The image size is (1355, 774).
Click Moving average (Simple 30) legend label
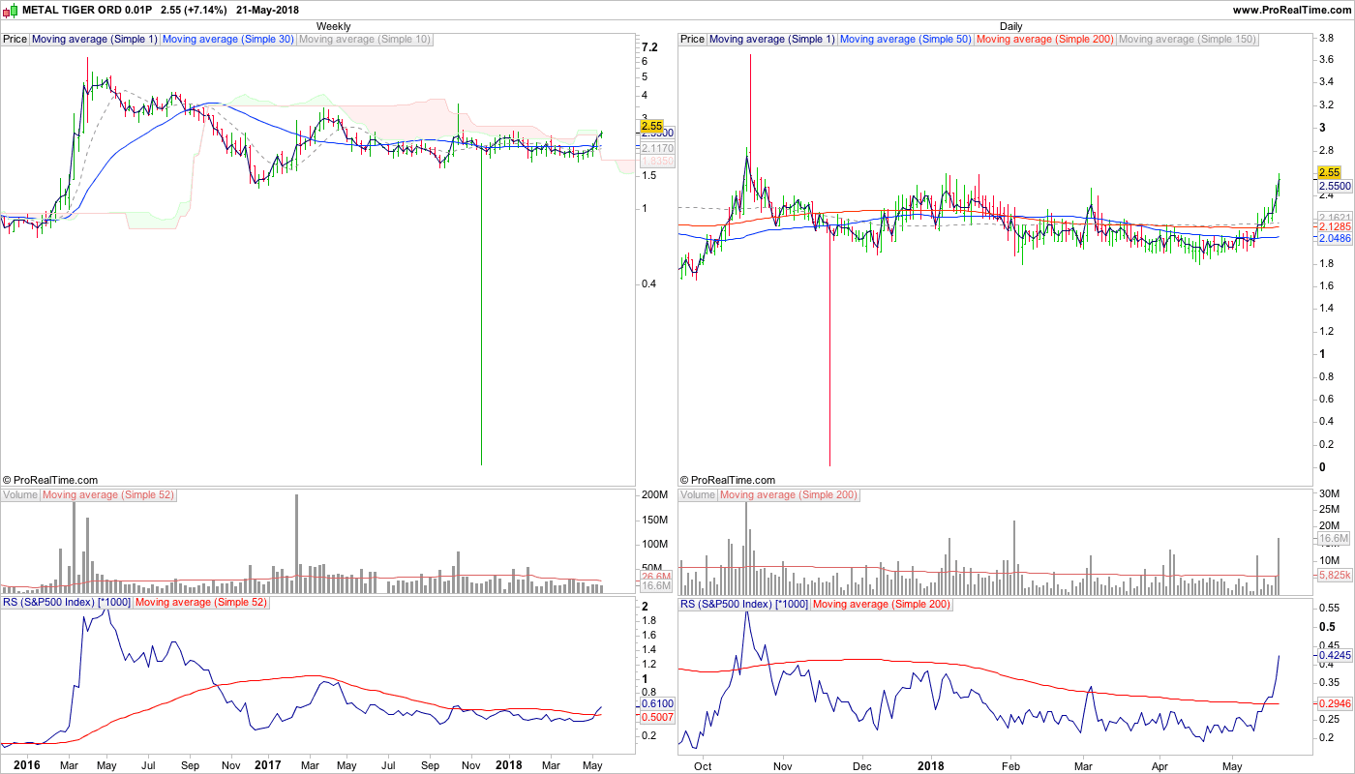(228, 40)
